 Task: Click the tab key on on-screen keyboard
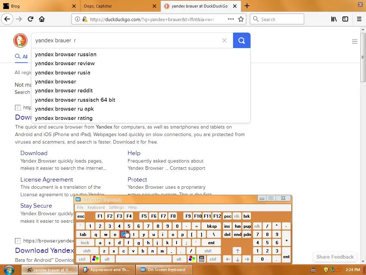83,234
